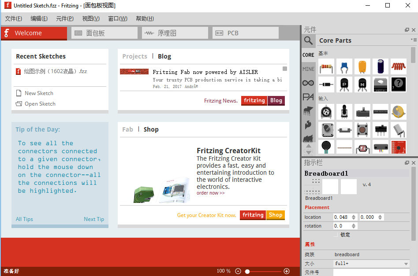418x276 pixels.
Task: Open the 帮助(H) menu
Action: (145, 18)
